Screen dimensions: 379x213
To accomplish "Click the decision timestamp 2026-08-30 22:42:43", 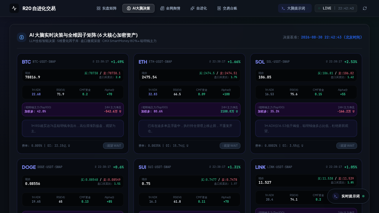I will tap(332, 37).
